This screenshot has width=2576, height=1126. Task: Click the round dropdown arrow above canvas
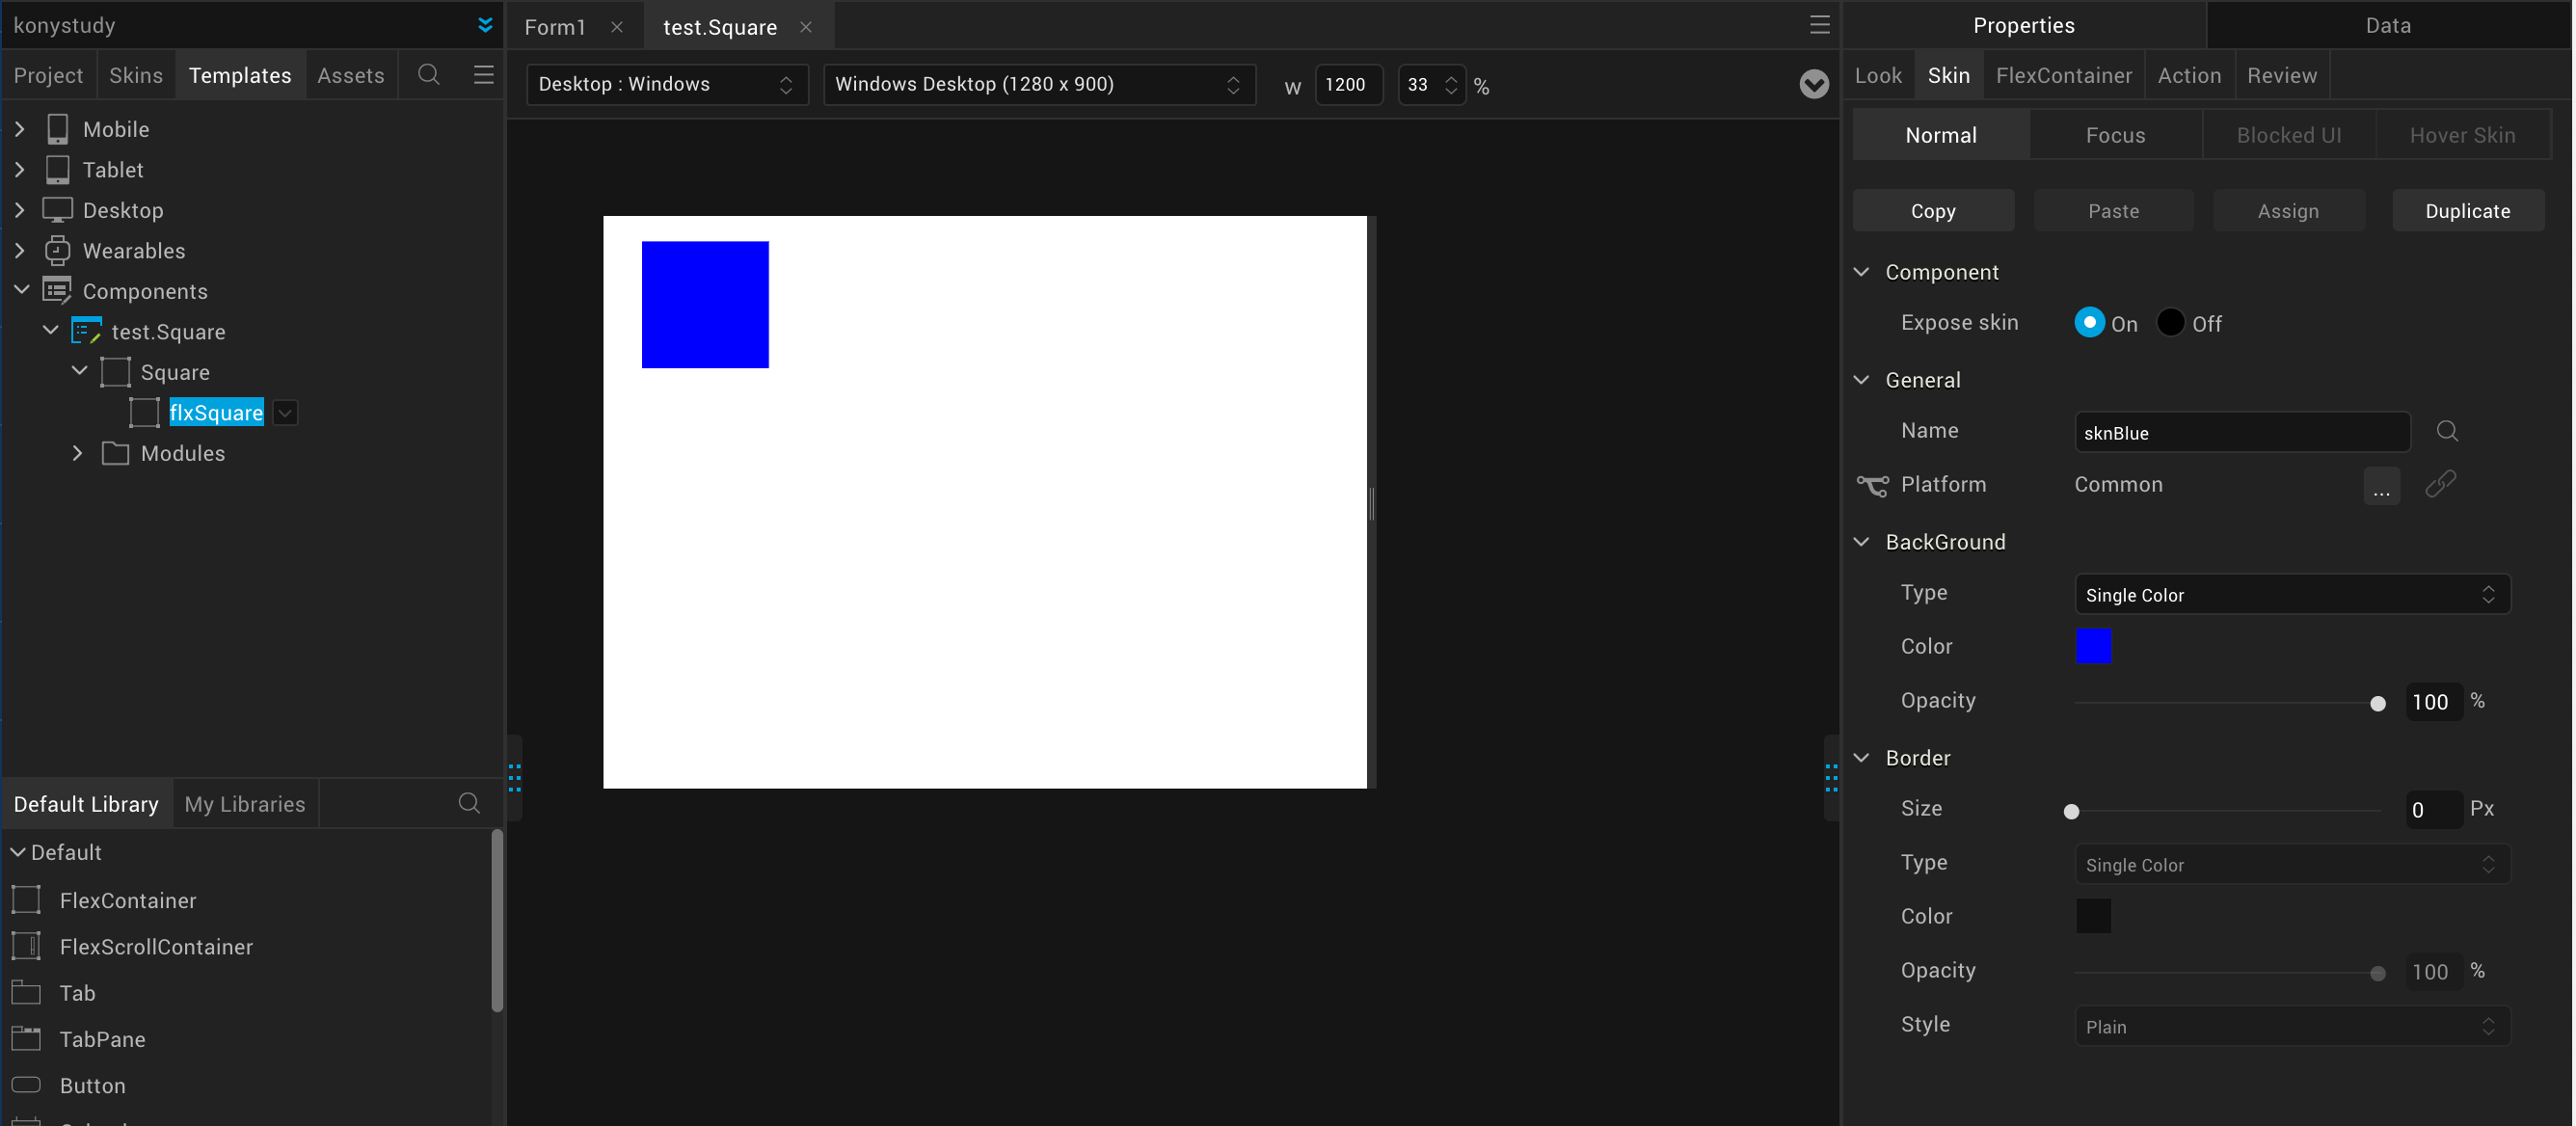1813,85
